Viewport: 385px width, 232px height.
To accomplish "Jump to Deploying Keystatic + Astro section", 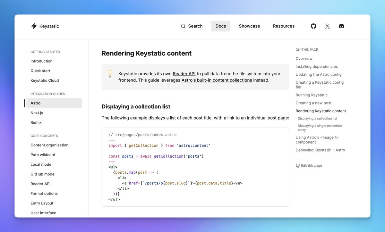I will point(320,150).
